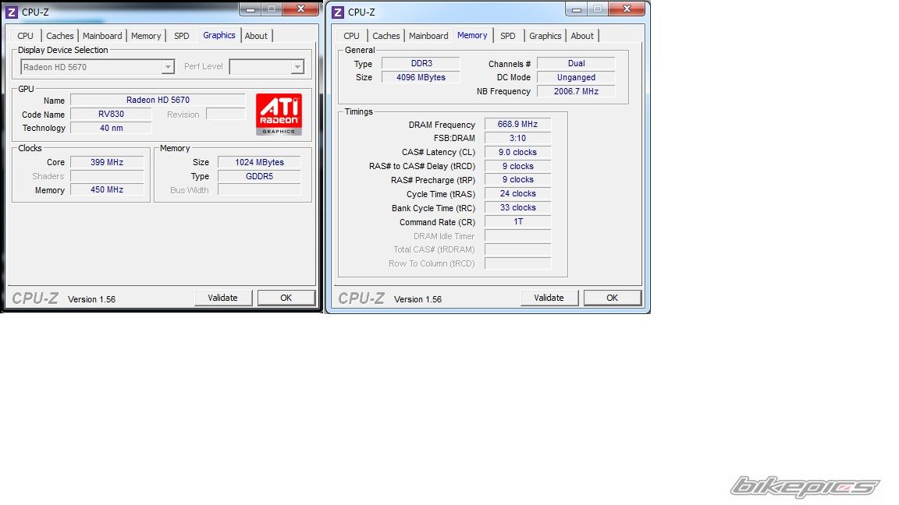
Task: Select Mainboard tab in Memory window
Action: click(428, 36)
